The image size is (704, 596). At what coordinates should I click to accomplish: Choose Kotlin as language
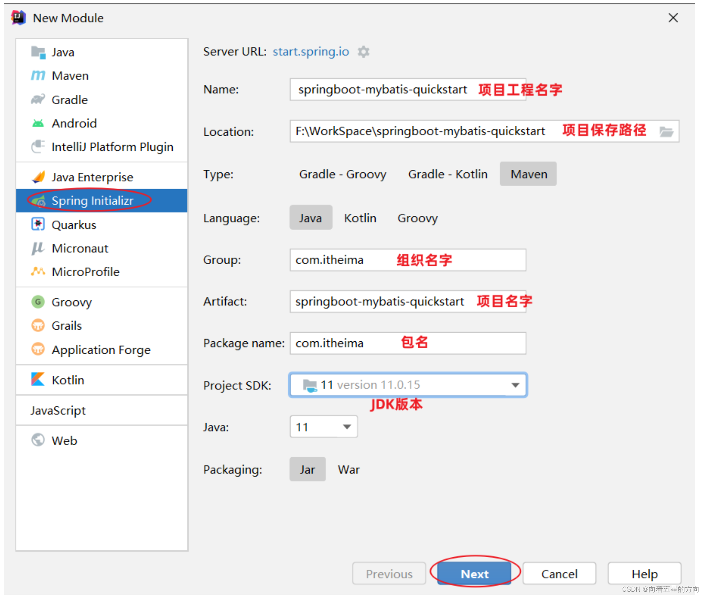(360, 218)
